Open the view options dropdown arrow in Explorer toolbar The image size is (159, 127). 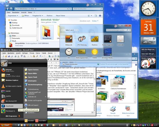[91, 16]
